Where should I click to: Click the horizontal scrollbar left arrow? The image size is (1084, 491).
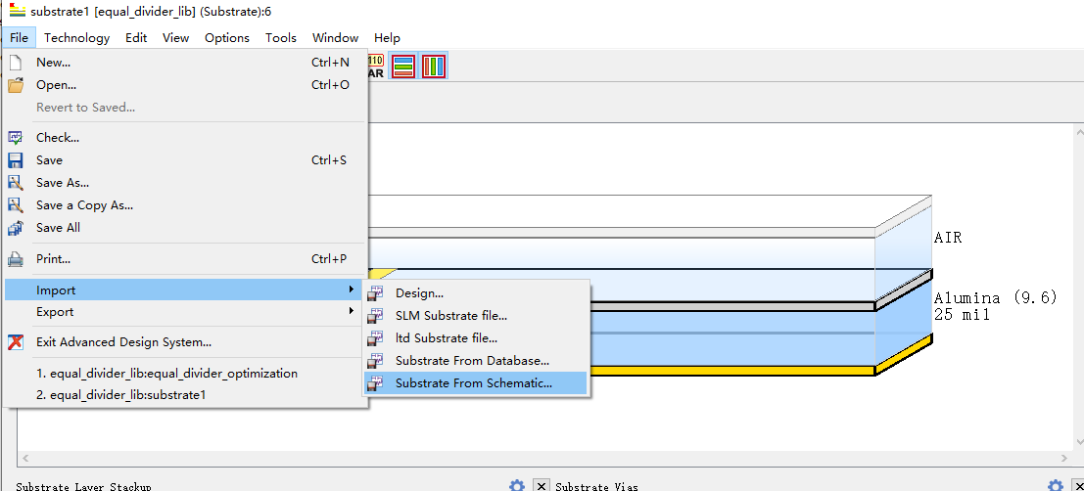[x=24, y=458]
